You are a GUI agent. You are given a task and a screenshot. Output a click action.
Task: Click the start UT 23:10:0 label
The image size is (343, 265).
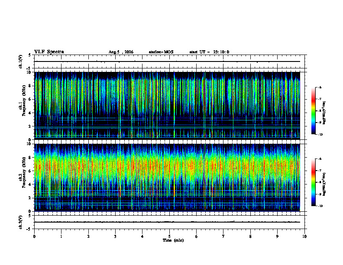click(209, 52)
